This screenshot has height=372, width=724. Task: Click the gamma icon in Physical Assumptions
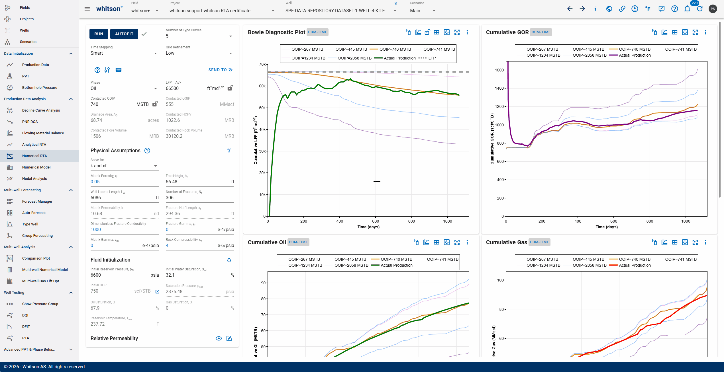(229, 151)
